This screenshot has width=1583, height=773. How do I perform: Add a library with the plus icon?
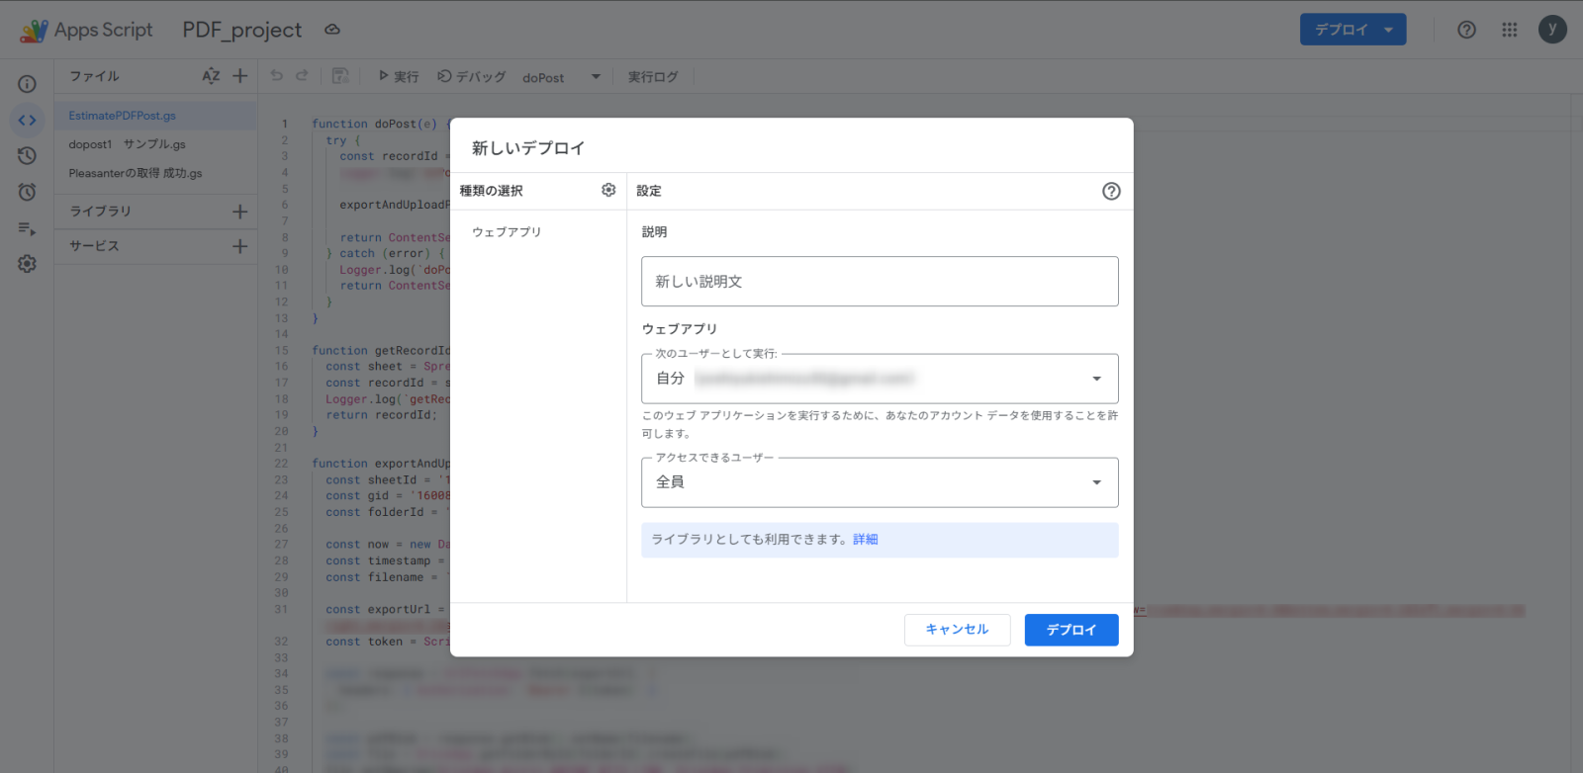(239, 212)
